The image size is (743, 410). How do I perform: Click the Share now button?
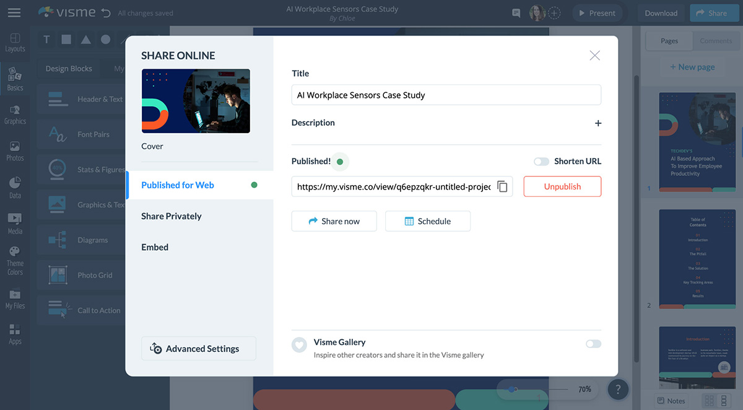[x=334, y=220]
